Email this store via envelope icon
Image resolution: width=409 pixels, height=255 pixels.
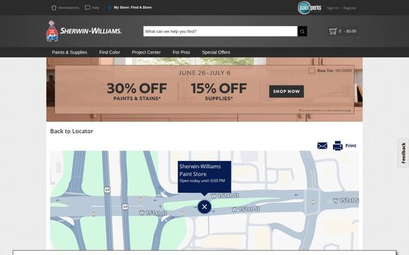[x=322, y=145]
